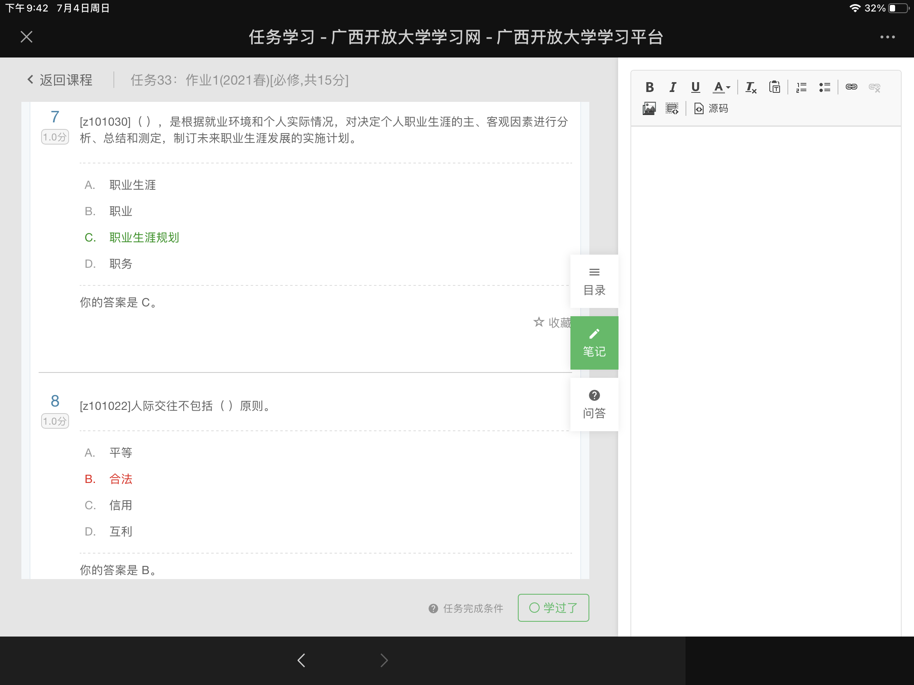Insert an image into the note

point(649,108)
